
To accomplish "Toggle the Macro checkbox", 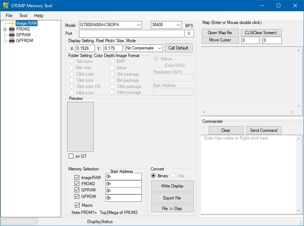I will [x=77, y=205].
